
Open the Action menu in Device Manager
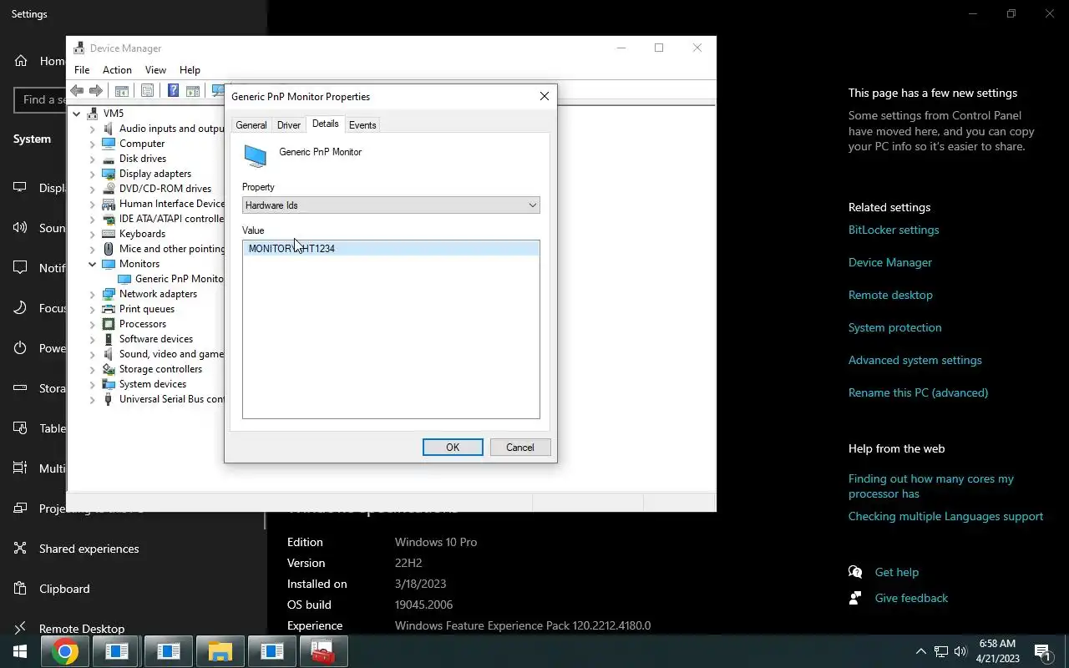117,70
